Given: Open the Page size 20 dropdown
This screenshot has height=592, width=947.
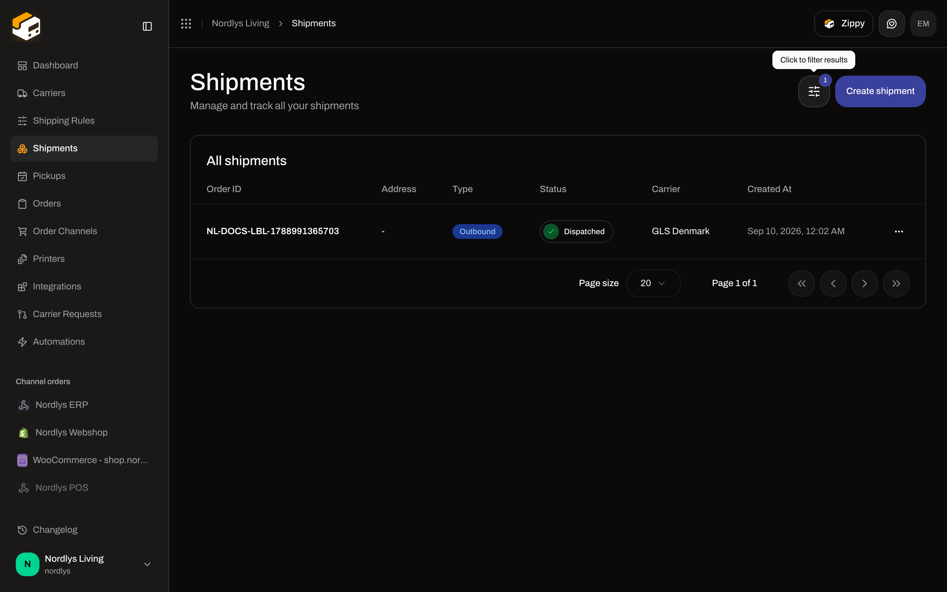Looking at the screenshot, I should point(653,284).
